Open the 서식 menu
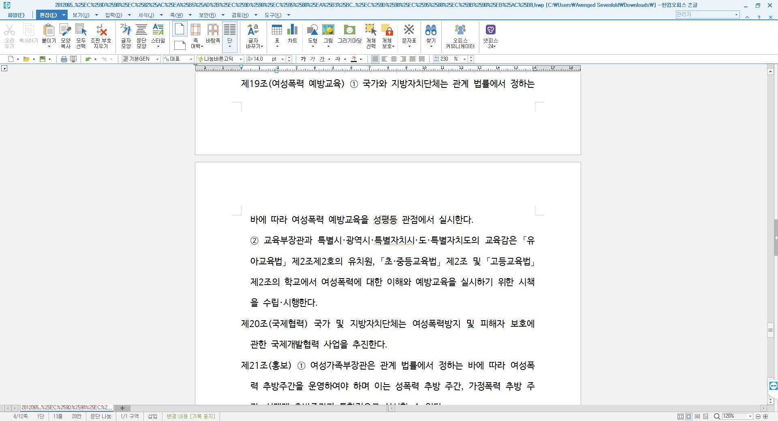The width and height of the screenshot is (778, 421). pyautogui.click(x=146, y=15)
